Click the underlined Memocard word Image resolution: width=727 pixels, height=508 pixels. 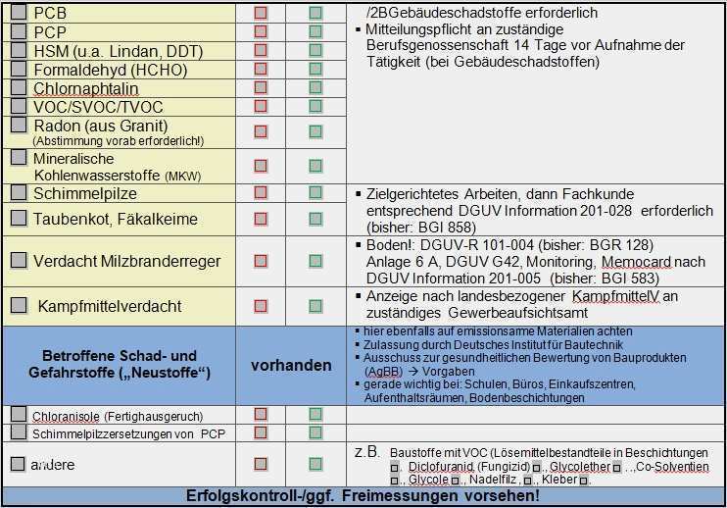636,262
